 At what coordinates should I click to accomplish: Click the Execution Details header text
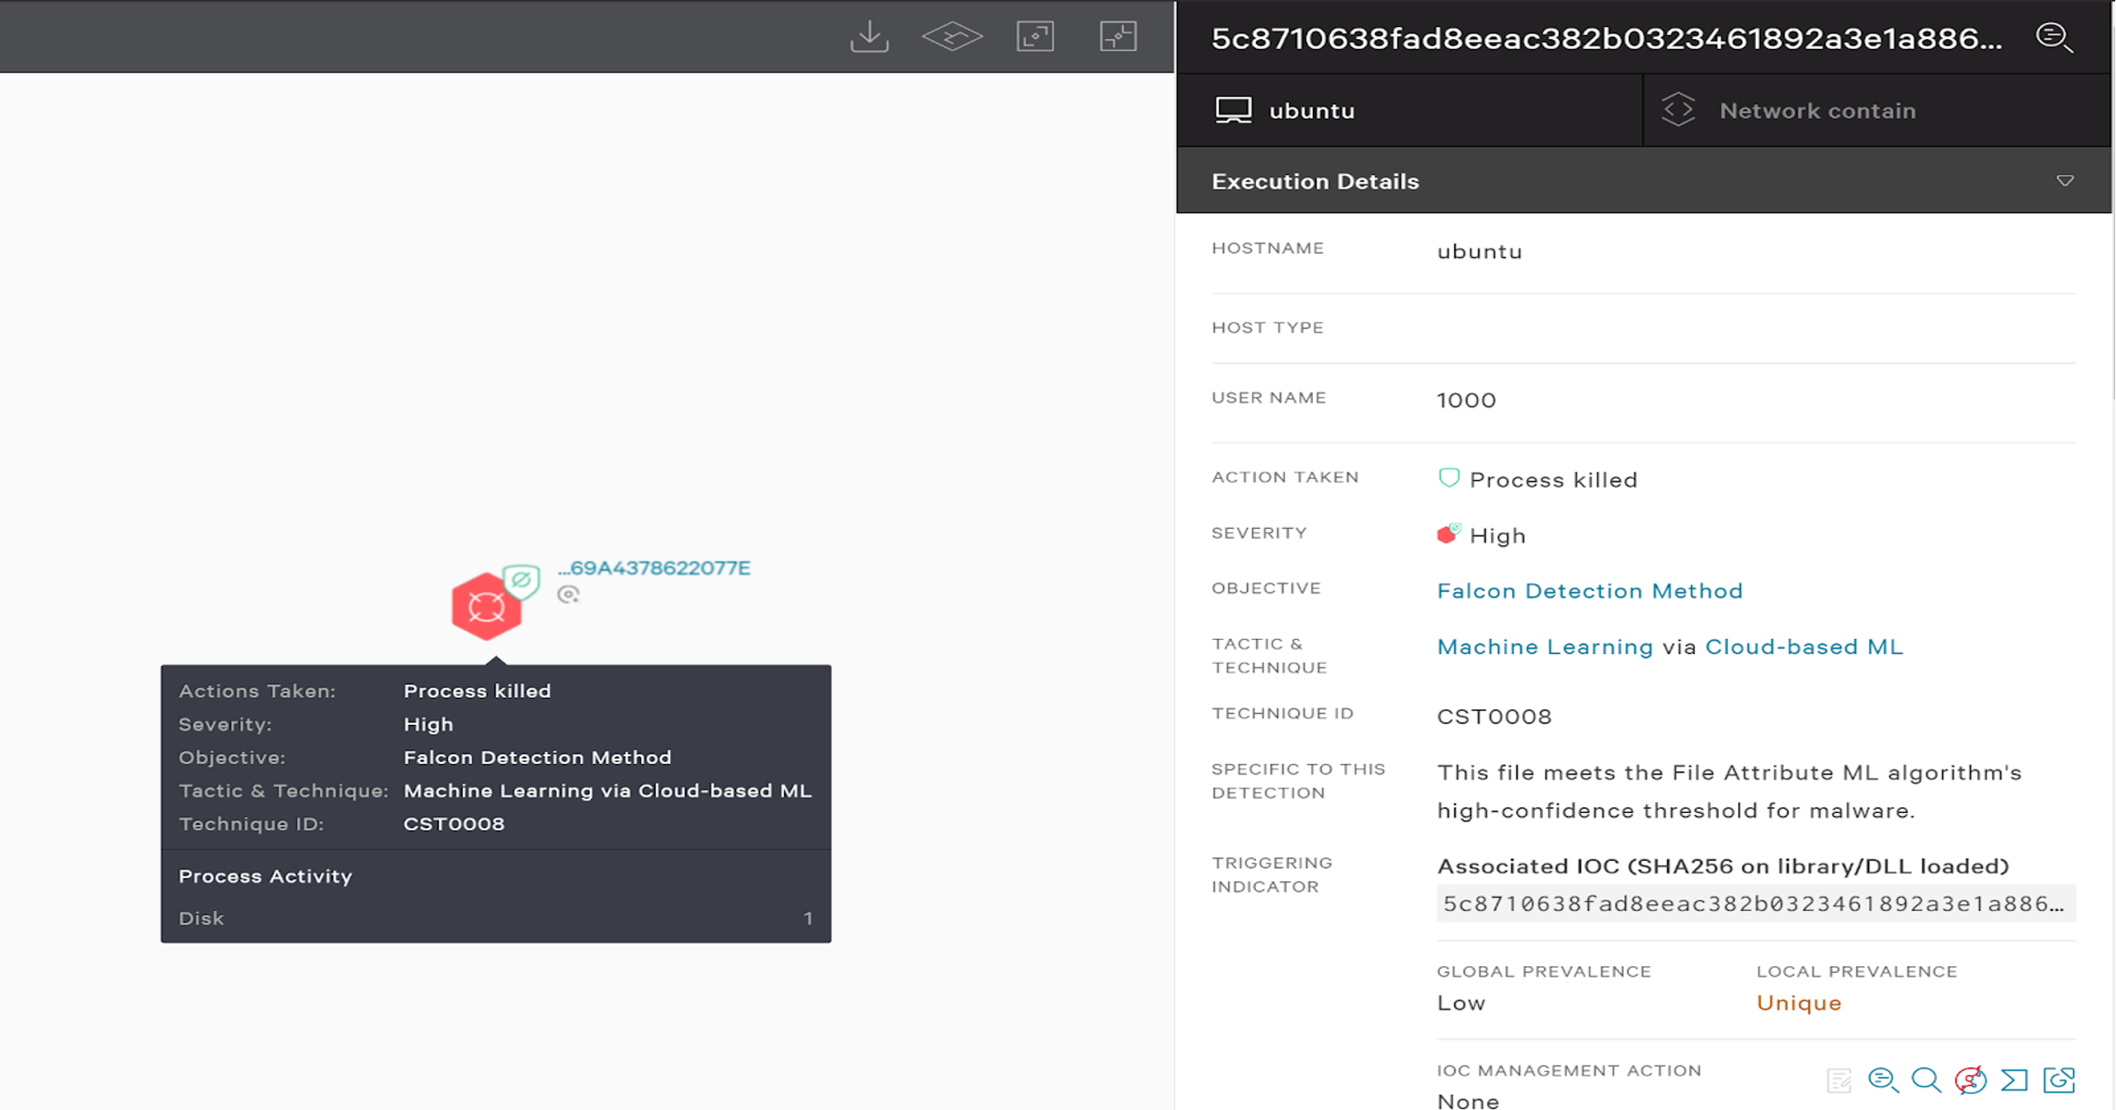click(1315, 180)
